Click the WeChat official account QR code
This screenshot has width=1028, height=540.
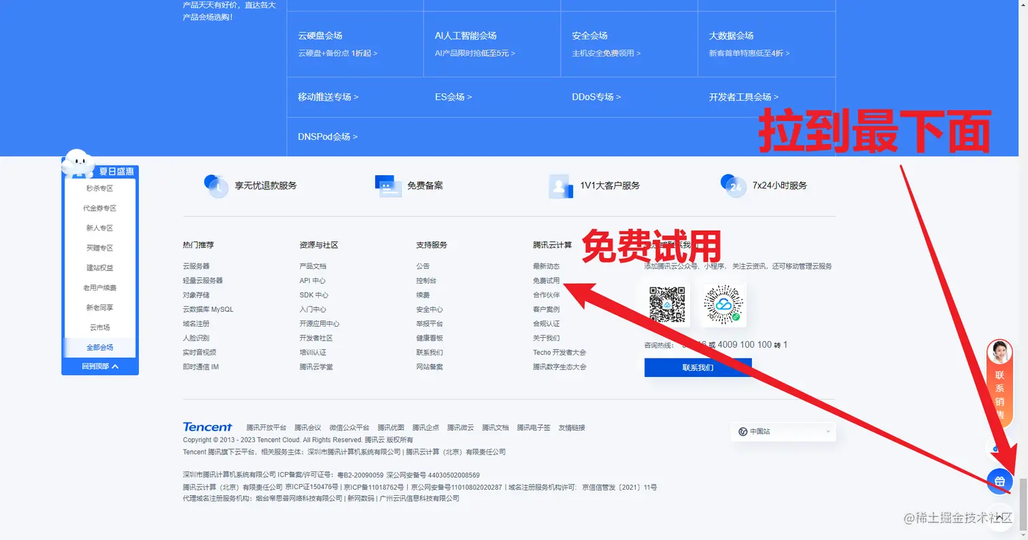pos(667,305)
